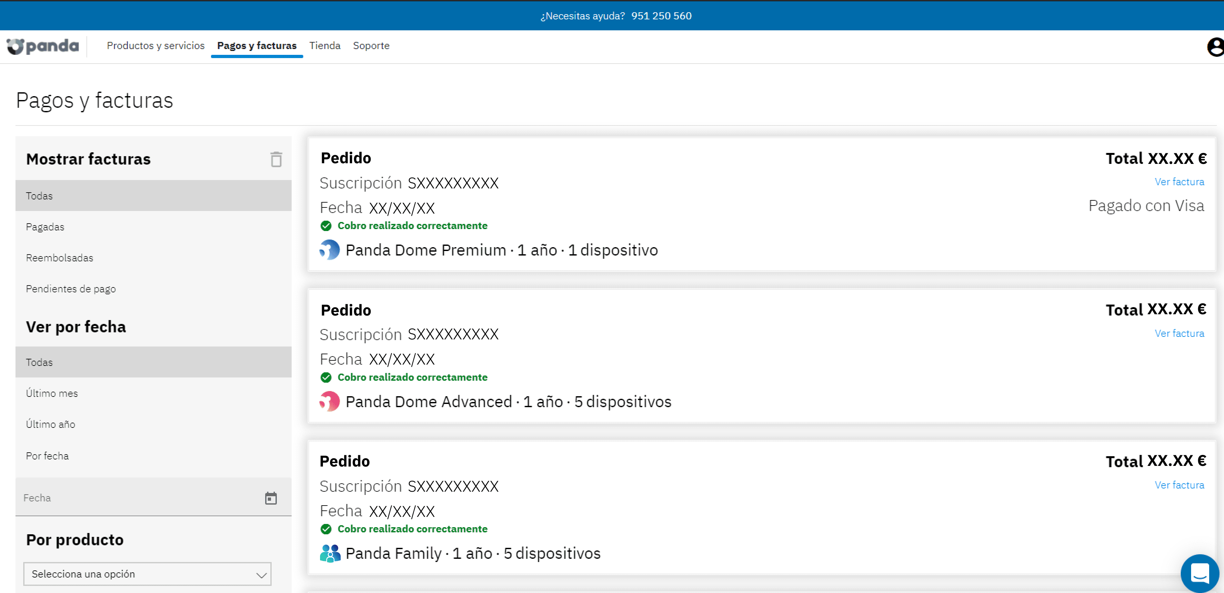The image size is (1224, 593).
Task: Click the Panda Family product icon
Action: pyautogui.click(x=330, y=553)
